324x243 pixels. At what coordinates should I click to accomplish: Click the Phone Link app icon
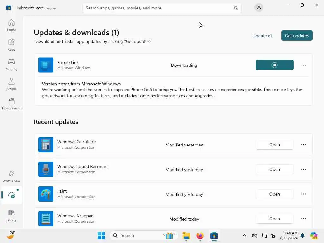[x=46, y=65]
